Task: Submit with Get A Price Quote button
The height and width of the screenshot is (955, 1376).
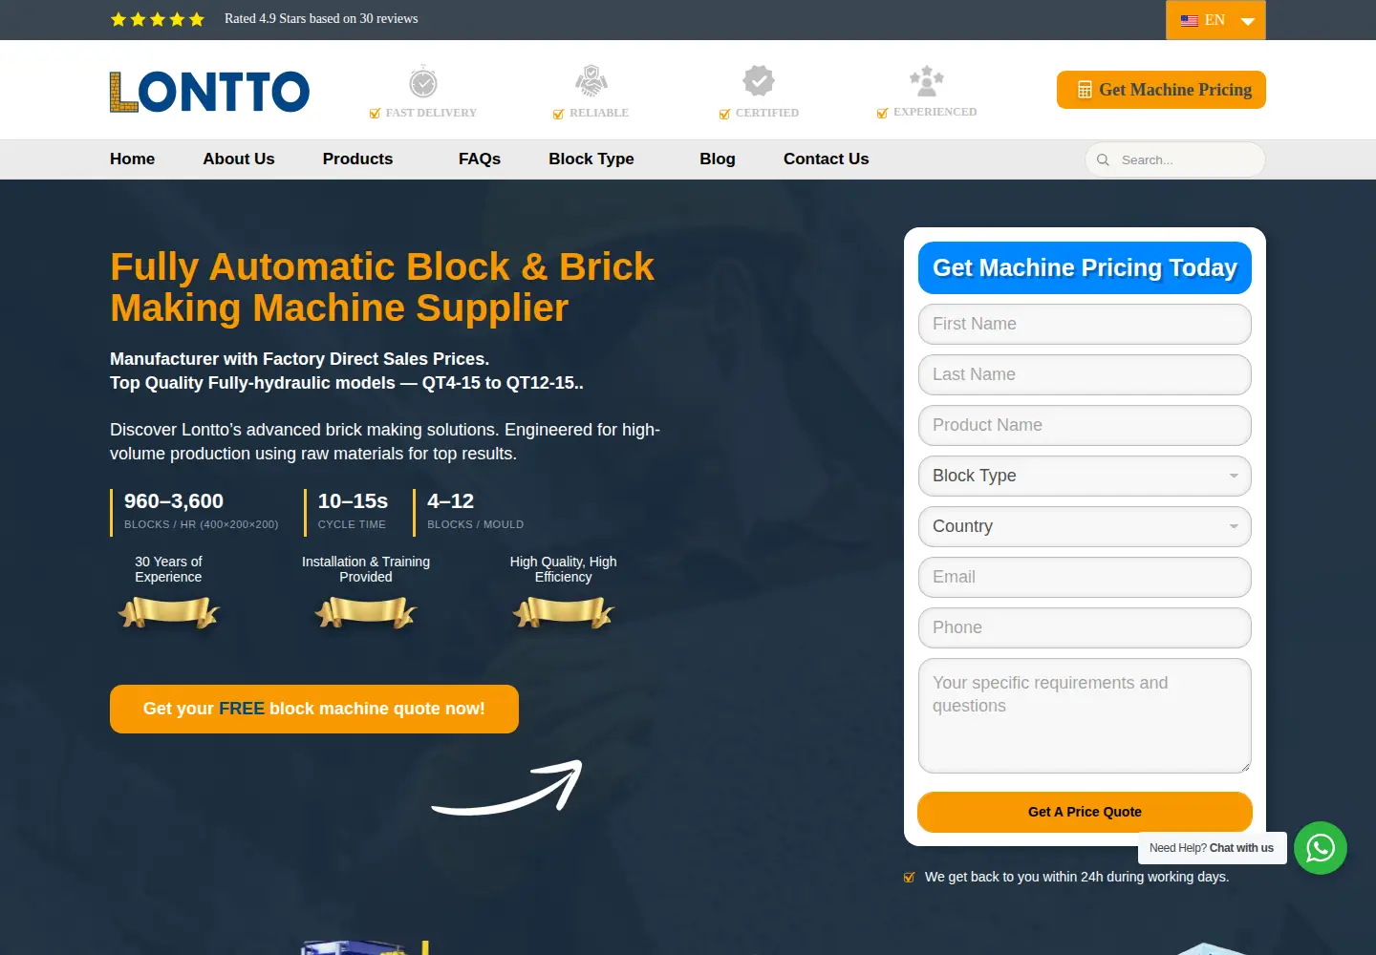Action: [x=1085, y=812]
